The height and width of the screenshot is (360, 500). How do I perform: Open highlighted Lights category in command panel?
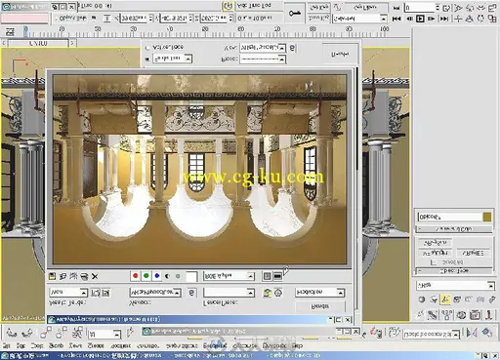pyautogui.click(x=445, y=300)
